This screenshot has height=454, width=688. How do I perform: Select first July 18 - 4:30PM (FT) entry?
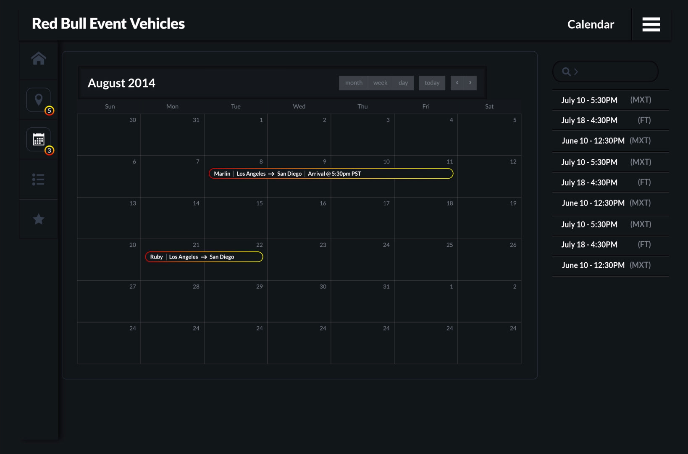click(610, 120)
